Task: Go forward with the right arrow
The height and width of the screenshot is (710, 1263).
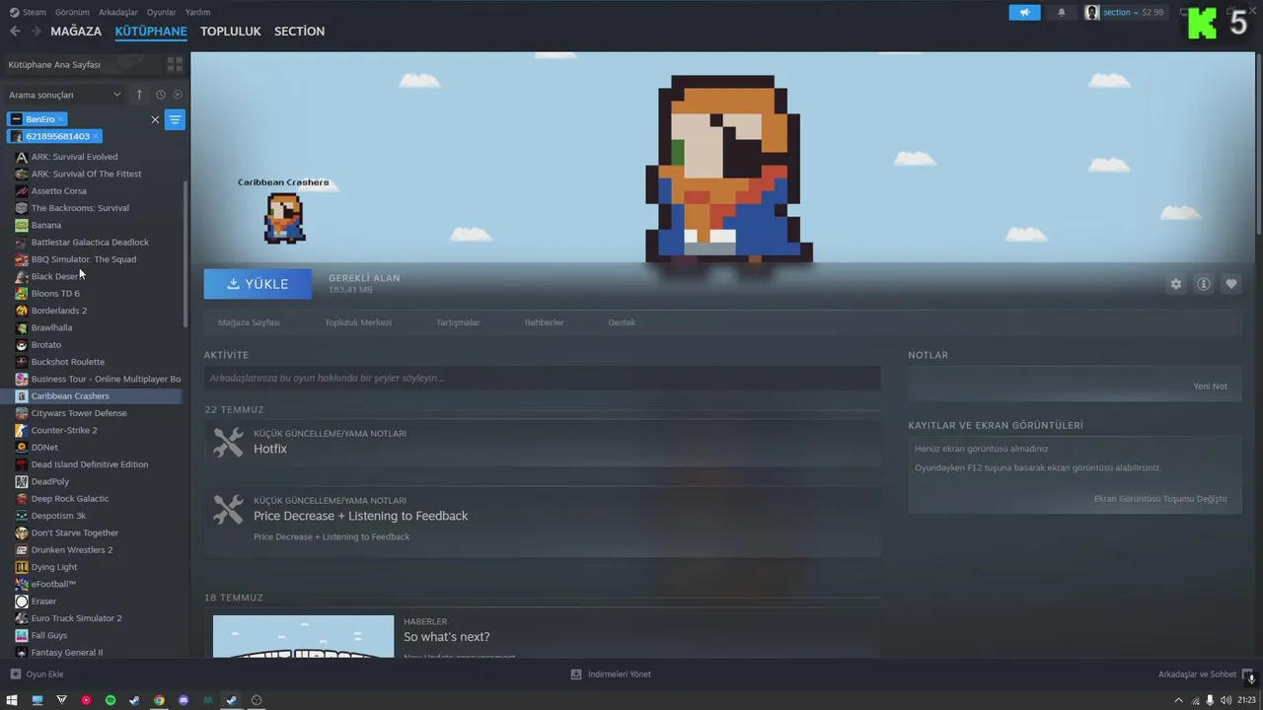Action: (37, 32)
